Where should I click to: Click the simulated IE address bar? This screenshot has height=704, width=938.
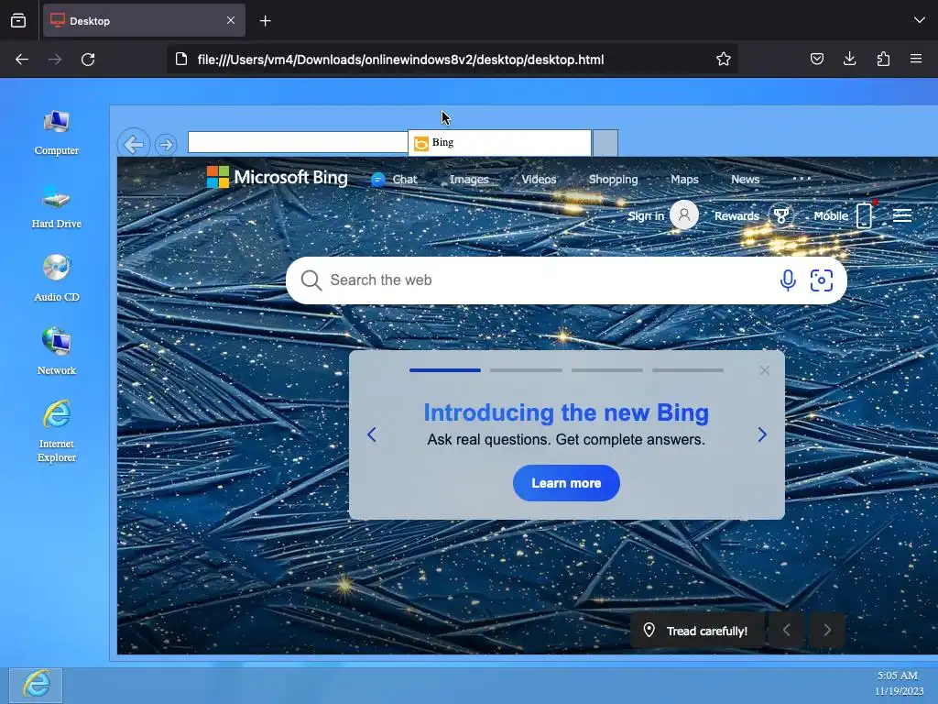(x=298, y=142)
